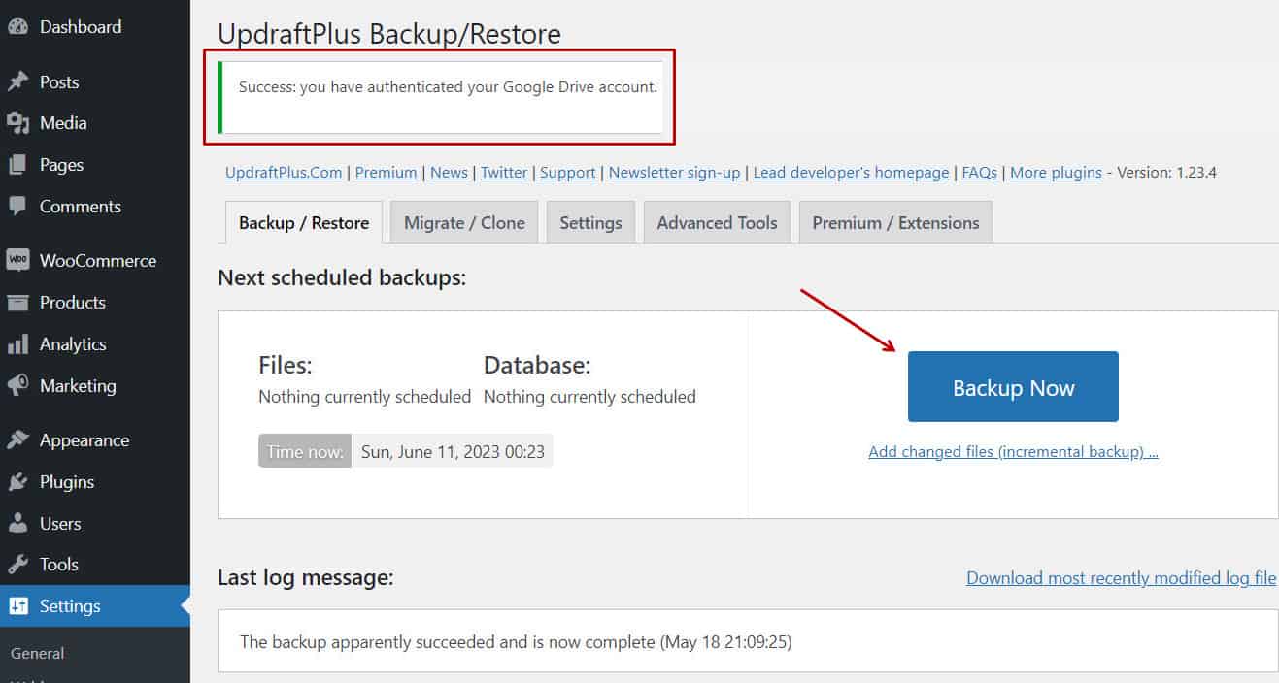Open the Users menu item

point(95,524)
